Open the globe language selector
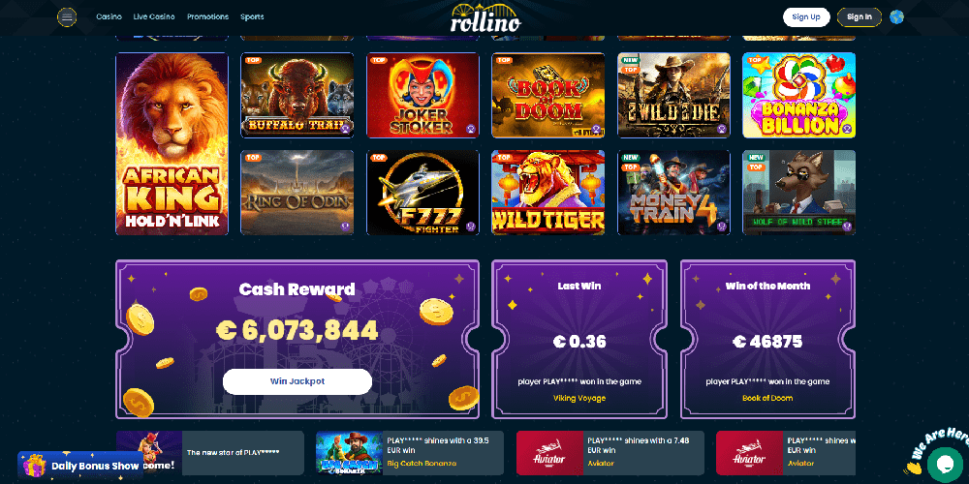 [x=896, y=16]
